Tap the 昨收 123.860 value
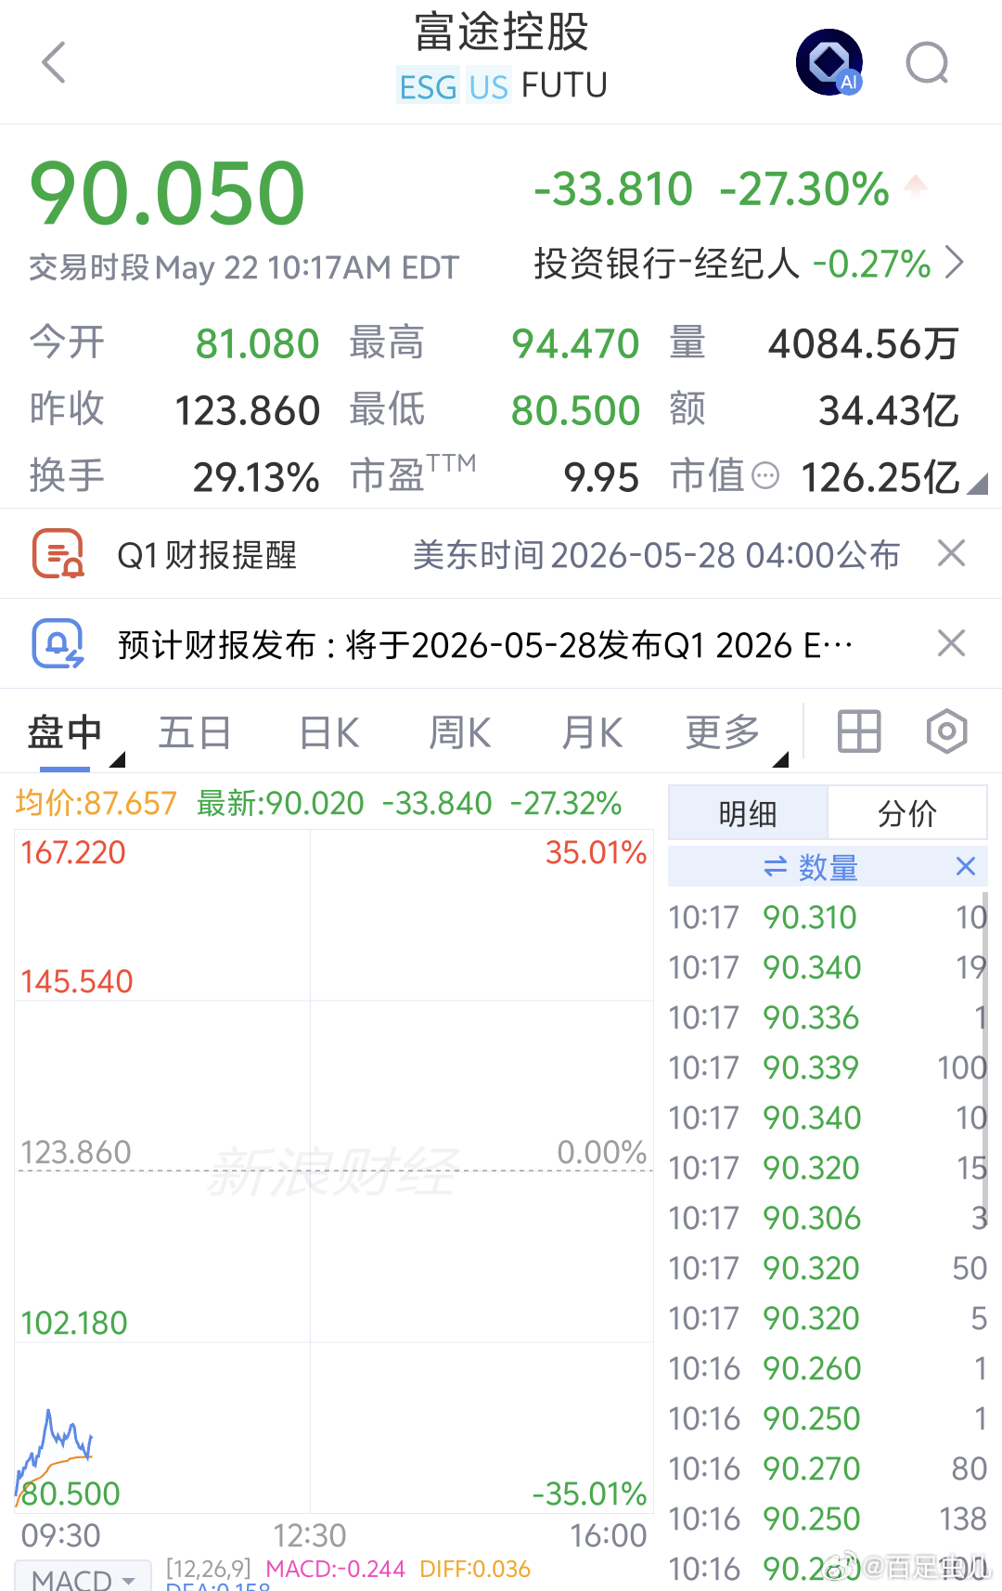Viewport: 1002px width, 1591px height. [247, 410]
